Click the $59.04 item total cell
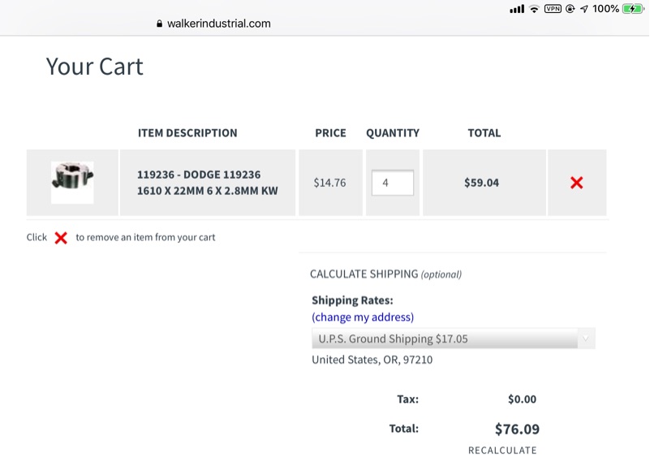Image resolution: width=650 pixels, height=475 pixels. pos(481,183)
